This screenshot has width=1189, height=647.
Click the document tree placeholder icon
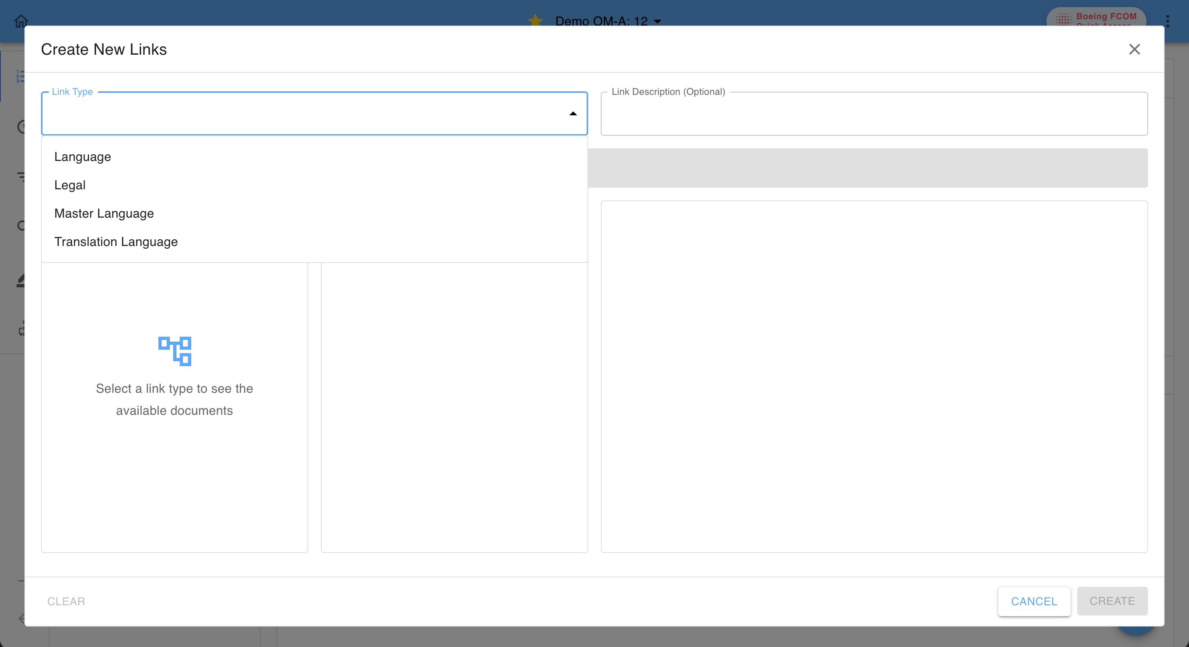pos(174,351)
